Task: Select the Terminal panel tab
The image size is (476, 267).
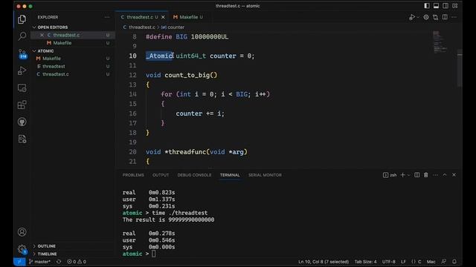Action: click(x=230, y=175)
